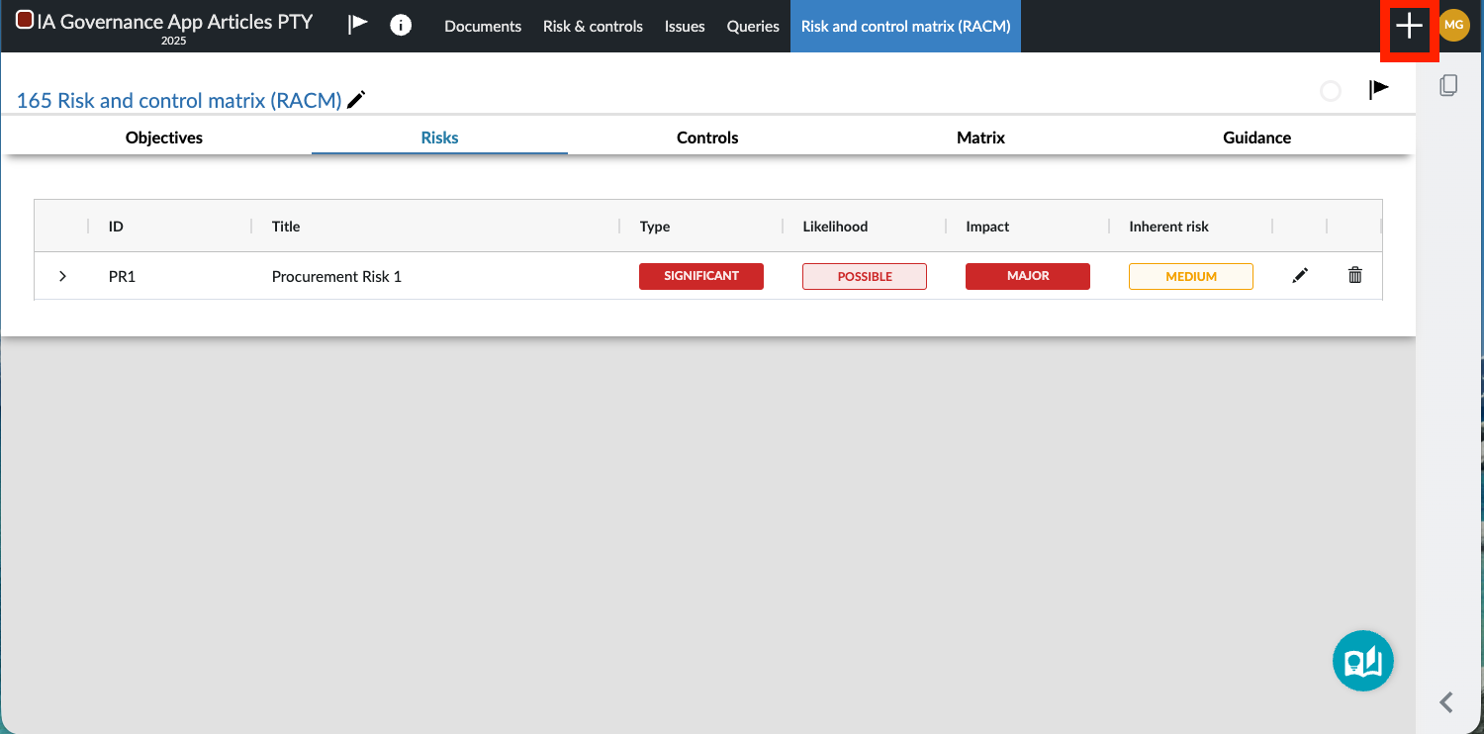Select the Risk and control matrix (RACM) tab
The height and width of the screenshot is (734, 1484).
(x=905, y=27)
